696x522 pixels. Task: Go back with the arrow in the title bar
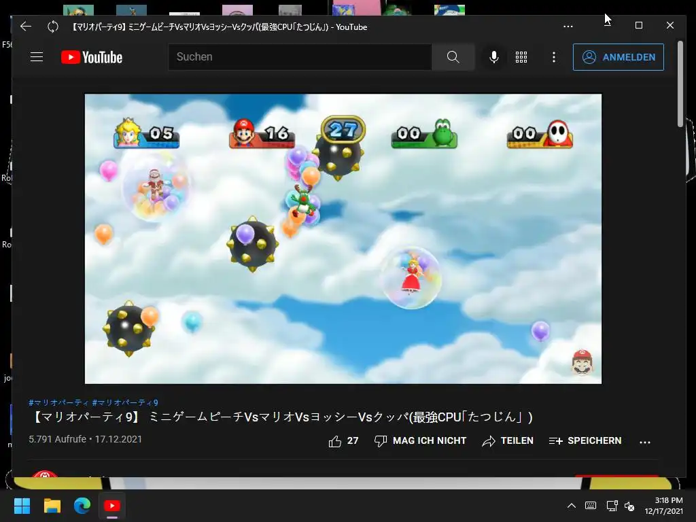26,27
